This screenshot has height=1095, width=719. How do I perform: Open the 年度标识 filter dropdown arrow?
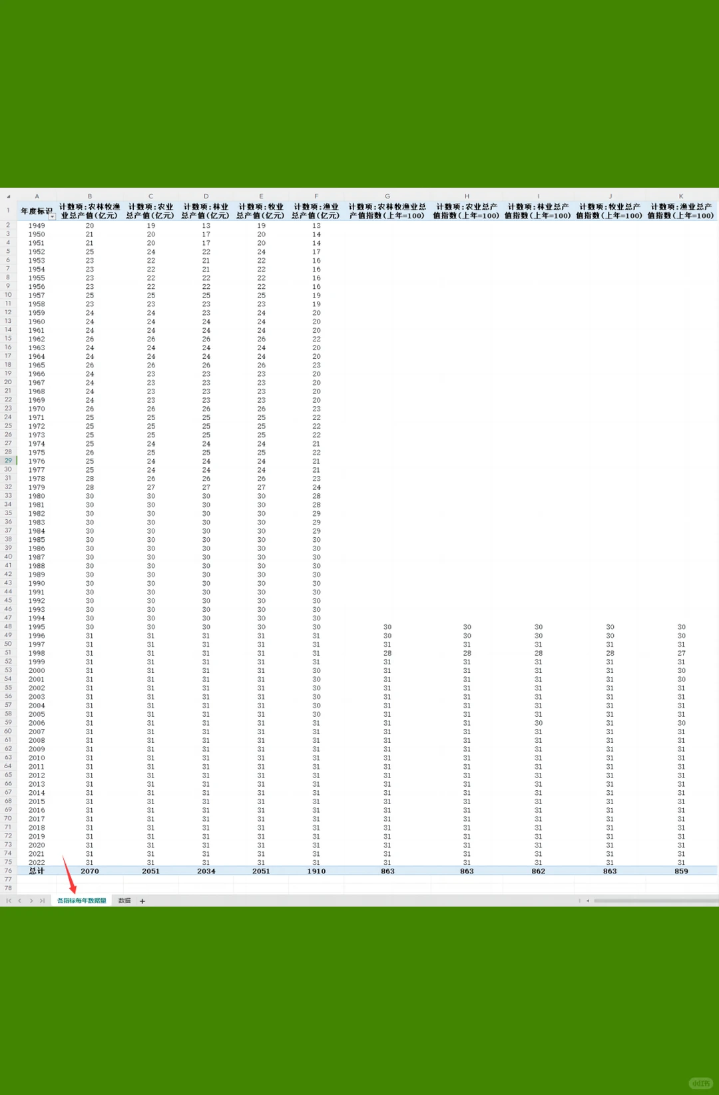[x=52, y=216]
